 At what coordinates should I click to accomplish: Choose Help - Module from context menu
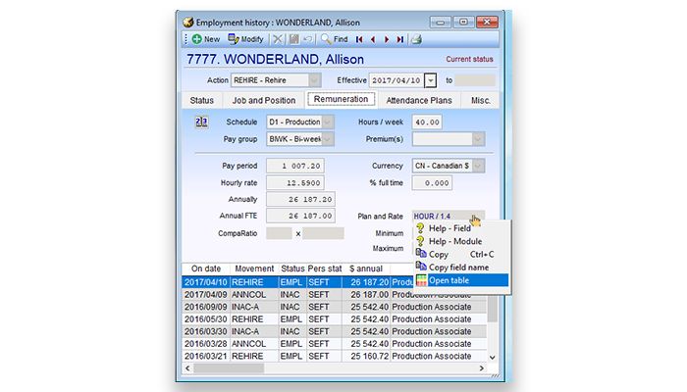[x=462, y=241]
